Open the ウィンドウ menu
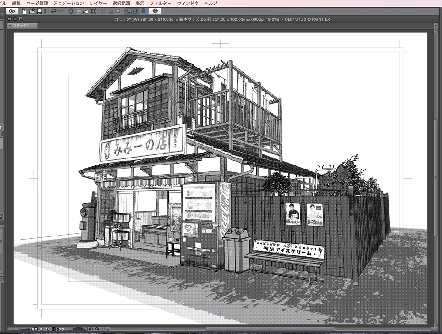This screenshot has height=334, width=442. [188, 3]
